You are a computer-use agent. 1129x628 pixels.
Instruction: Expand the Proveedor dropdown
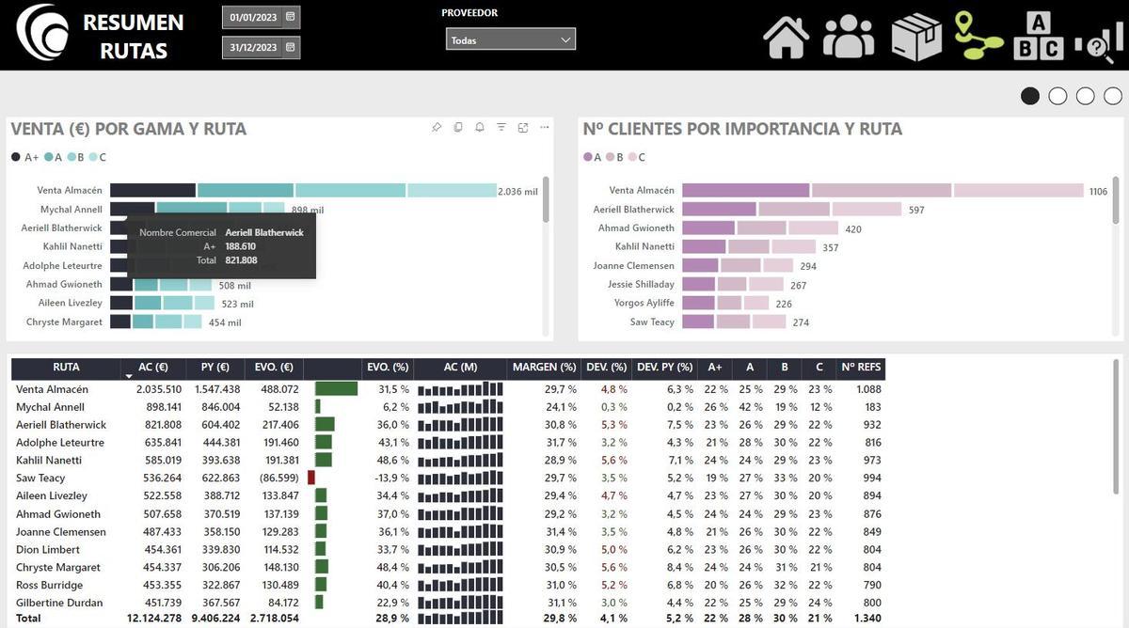[510, 39]
